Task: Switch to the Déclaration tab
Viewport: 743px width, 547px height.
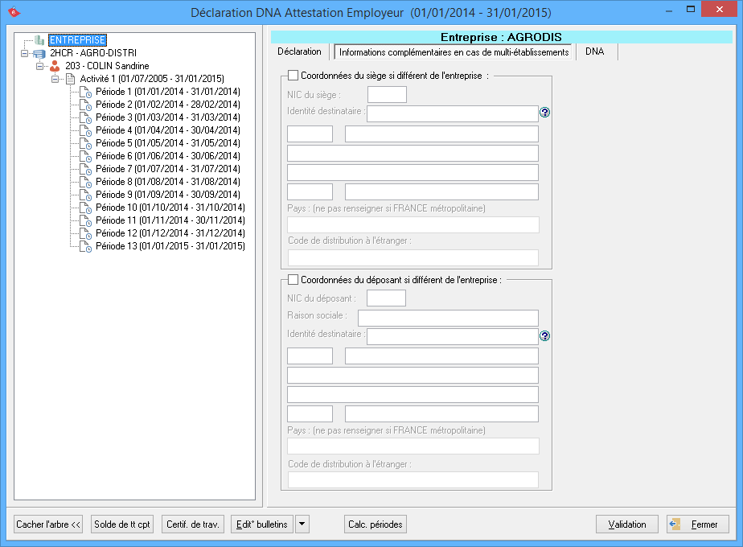Action: 299,51
